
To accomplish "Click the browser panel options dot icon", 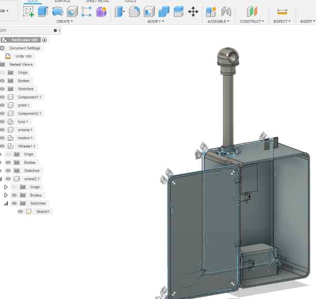I will [x=55, y=31].
